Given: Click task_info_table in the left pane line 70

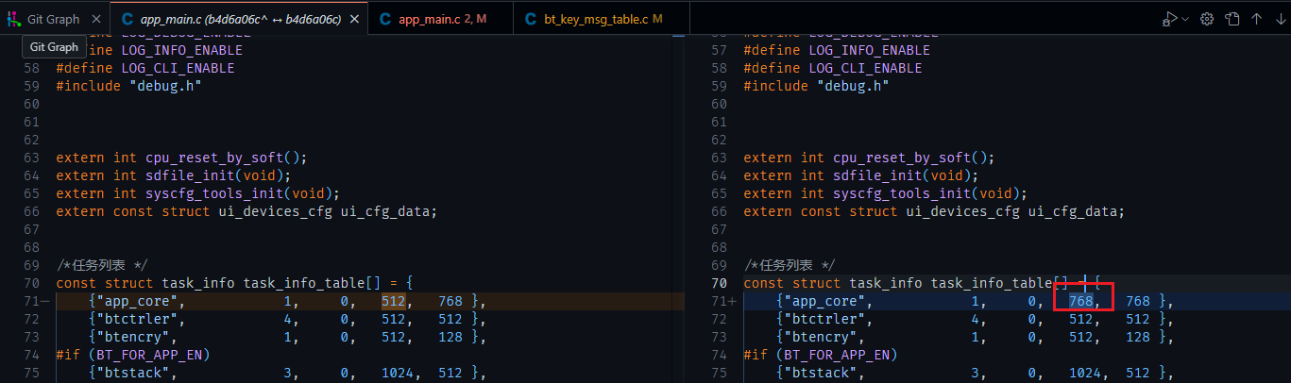Looking at the screenshot, I should pyautogui.click(x=304, y=284).
